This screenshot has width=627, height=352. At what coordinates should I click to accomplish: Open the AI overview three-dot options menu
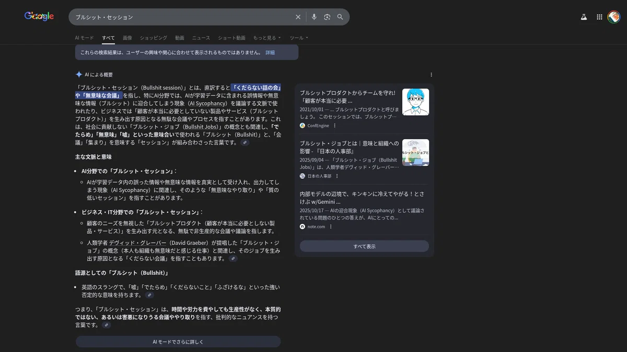click(431, 75)
